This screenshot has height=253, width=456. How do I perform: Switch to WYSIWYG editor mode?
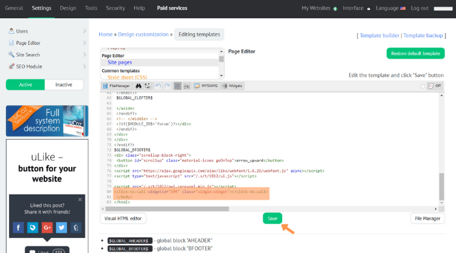(206, 86)
